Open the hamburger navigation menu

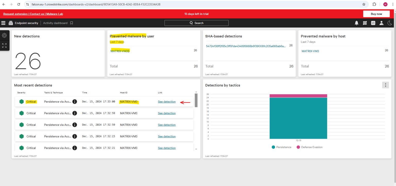click(x=3, y=23)
